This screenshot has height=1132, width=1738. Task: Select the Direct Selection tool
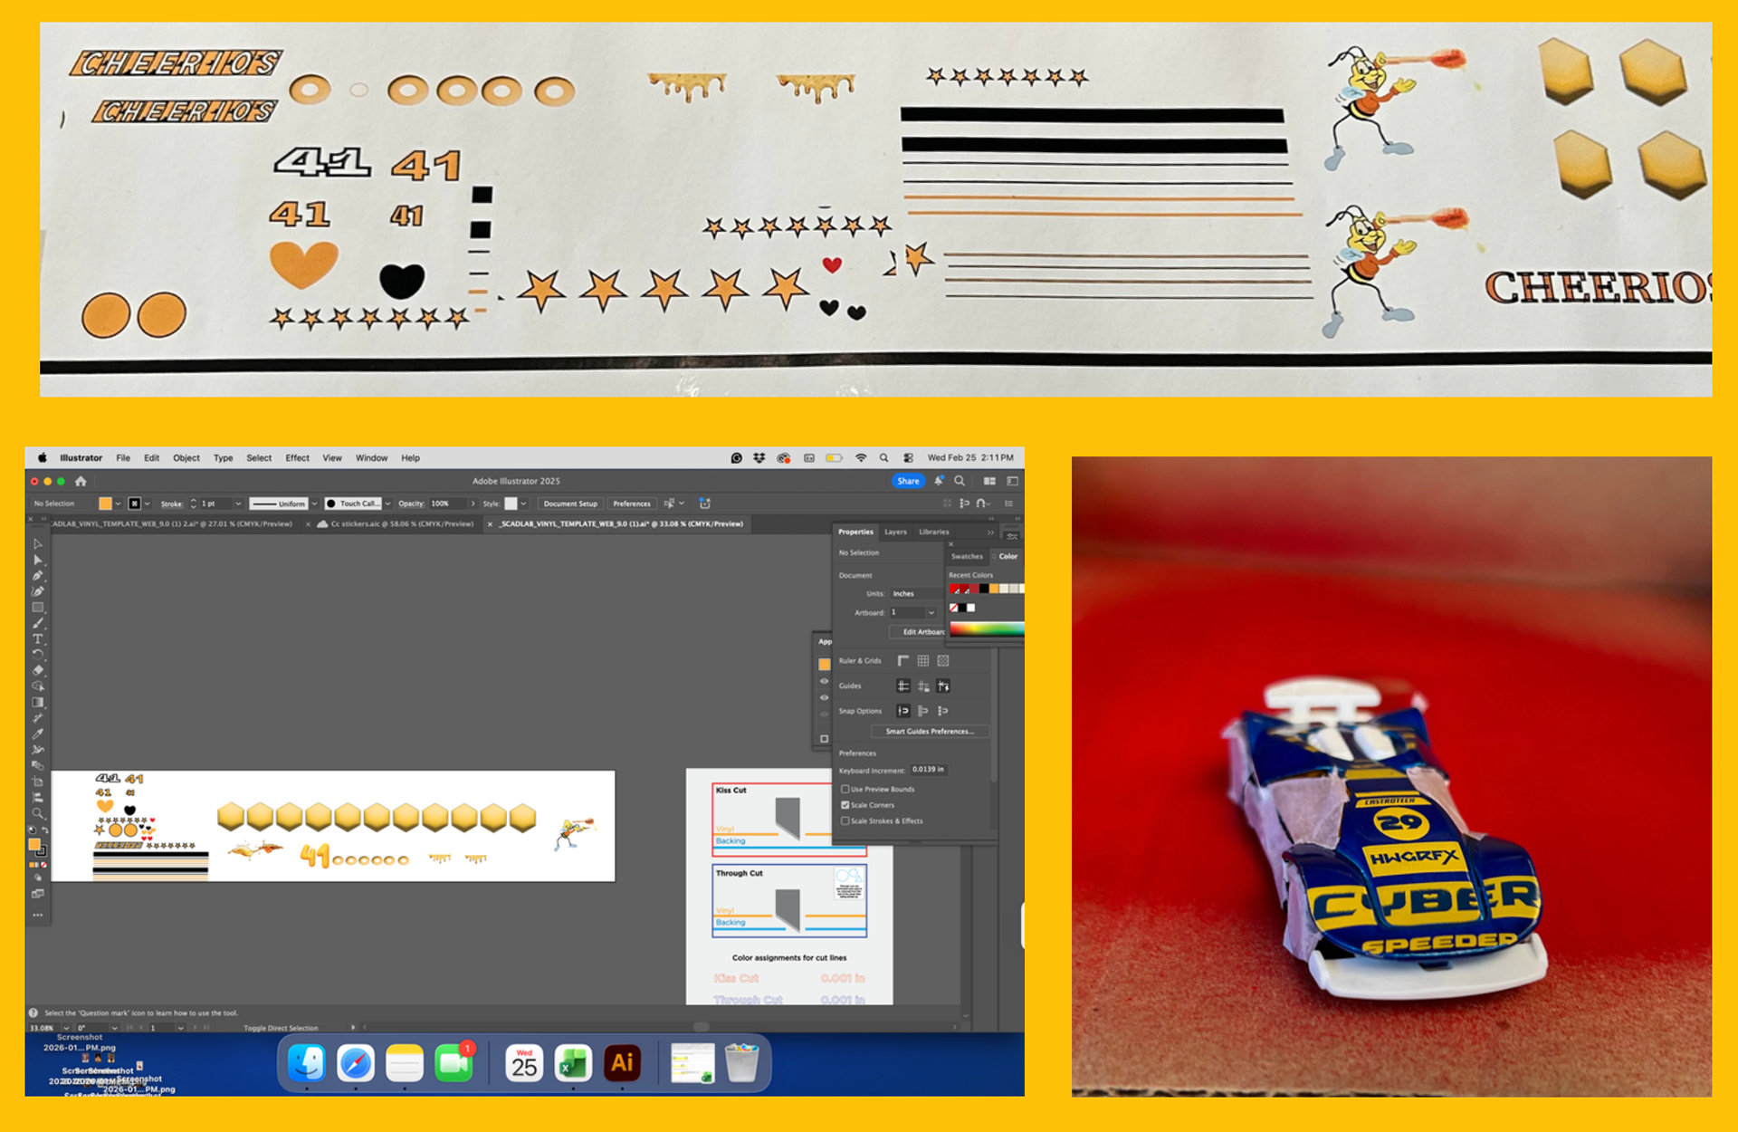click(x=38, y=560)
